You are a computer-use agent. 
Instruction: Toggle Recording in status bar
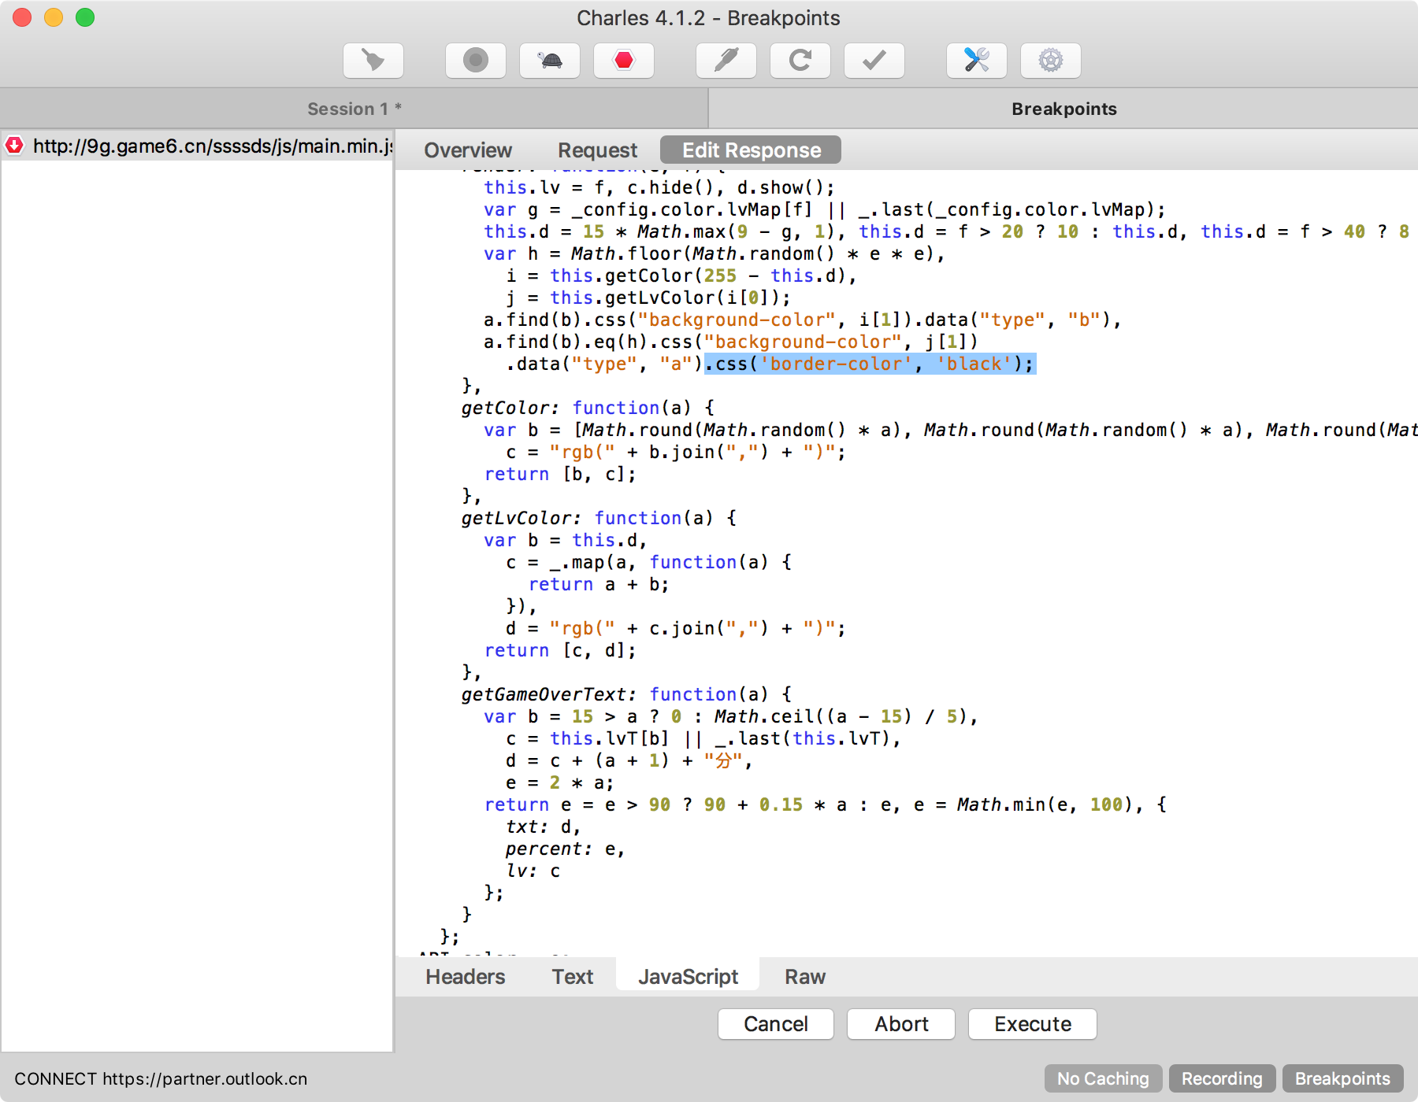pyautogui.click(x=1221, y=1078)
